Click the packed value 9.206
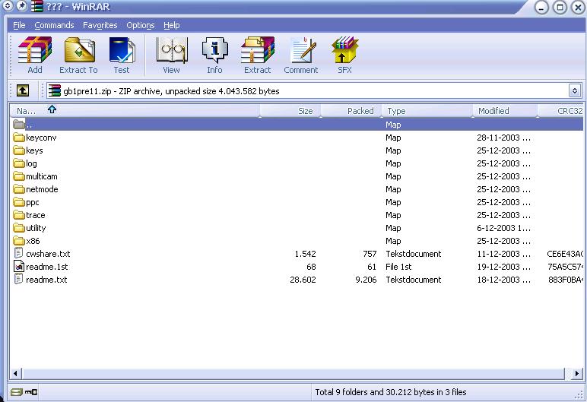 [x=366, y=280]
